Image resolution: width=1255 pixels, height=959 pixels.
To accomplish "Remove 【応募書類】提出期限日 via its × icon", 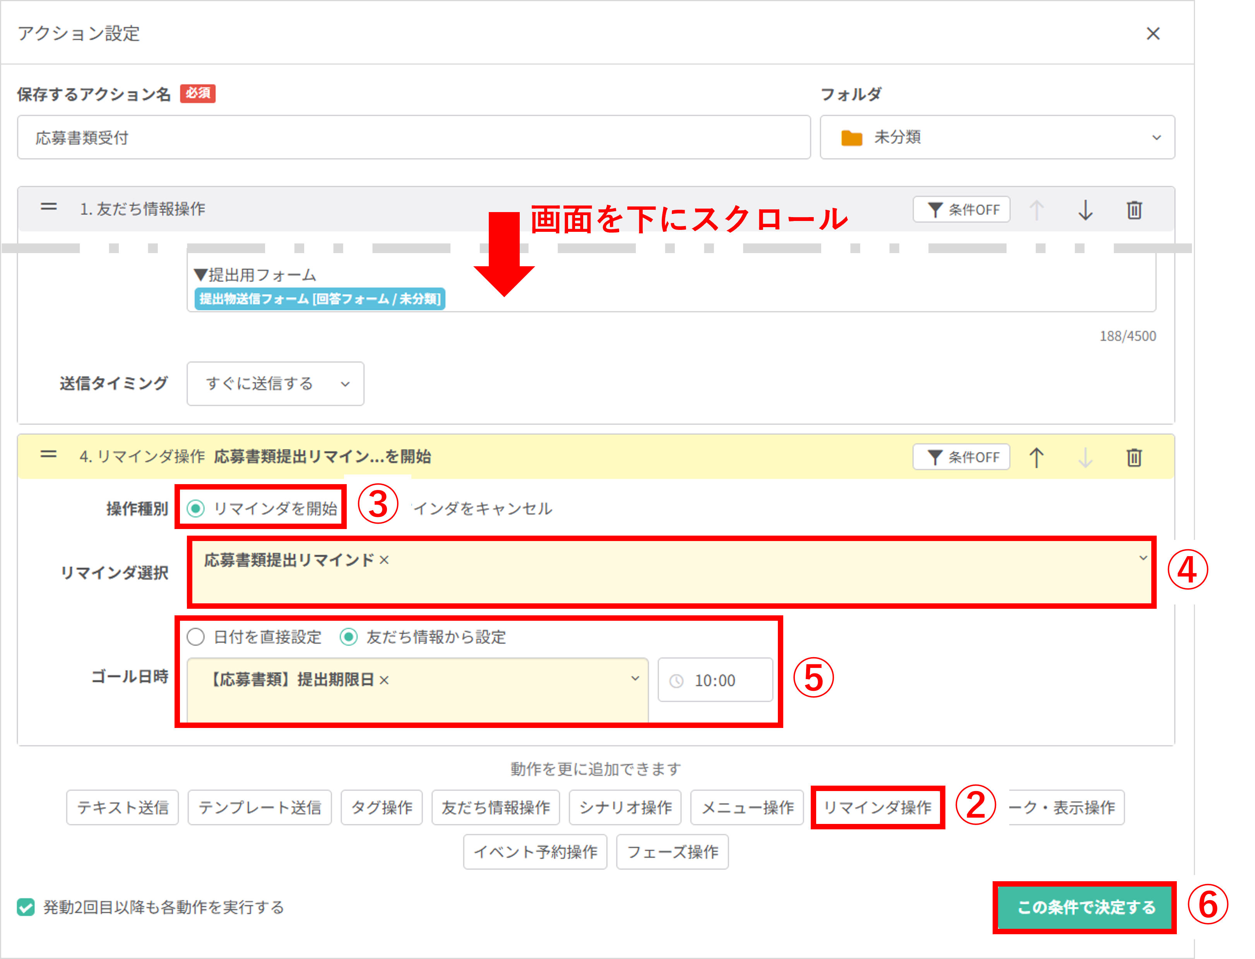I will (x=385, y=680).
